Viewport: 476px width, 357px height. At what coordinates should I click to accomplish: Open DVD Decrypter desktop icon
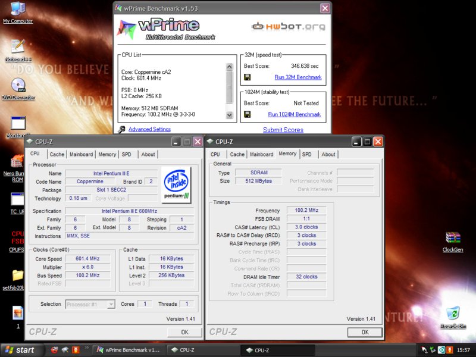[18, 89]
